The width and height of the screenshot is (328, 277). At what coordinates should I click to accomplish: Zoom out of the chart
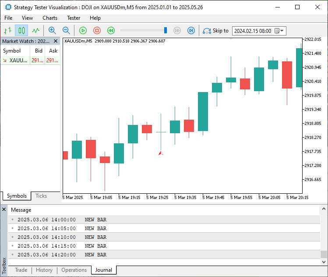66,31
